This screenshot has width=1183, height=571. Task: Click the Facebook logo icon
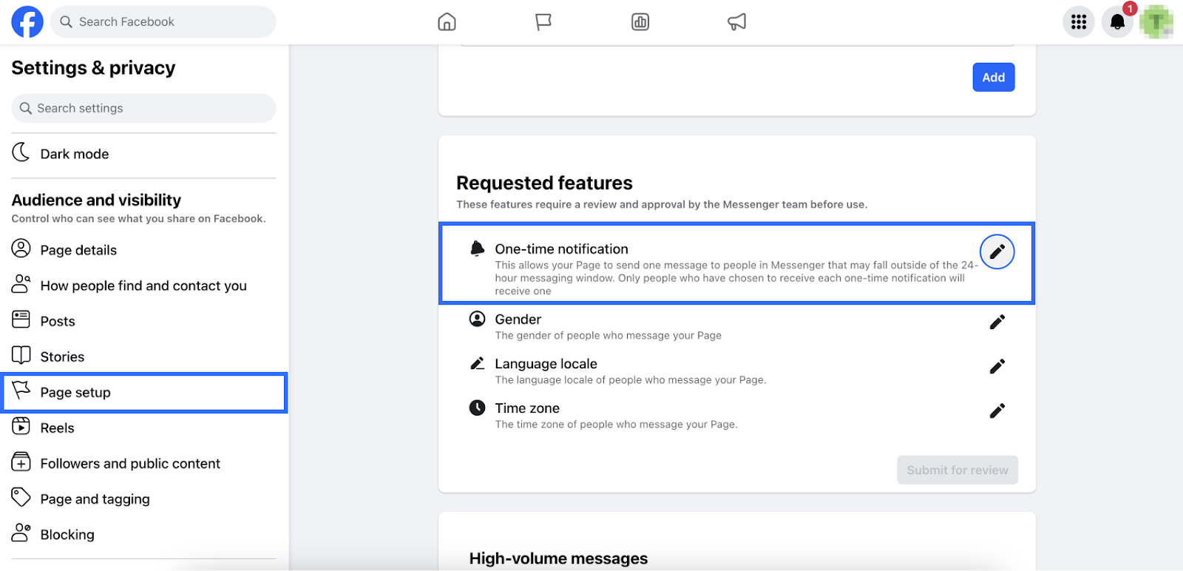pyautogui.click(x=27, y=22)
